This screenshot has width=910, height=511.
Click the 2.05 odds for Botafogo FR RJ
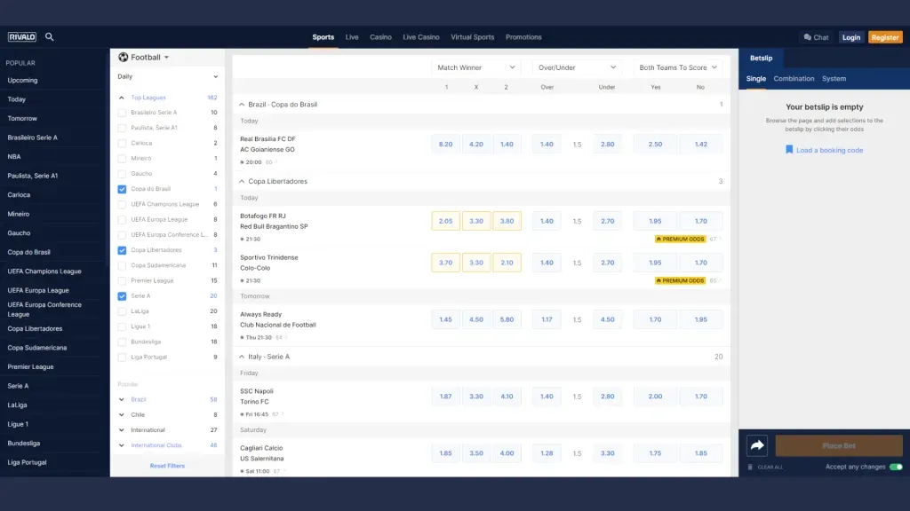click(x=445, y=220)
